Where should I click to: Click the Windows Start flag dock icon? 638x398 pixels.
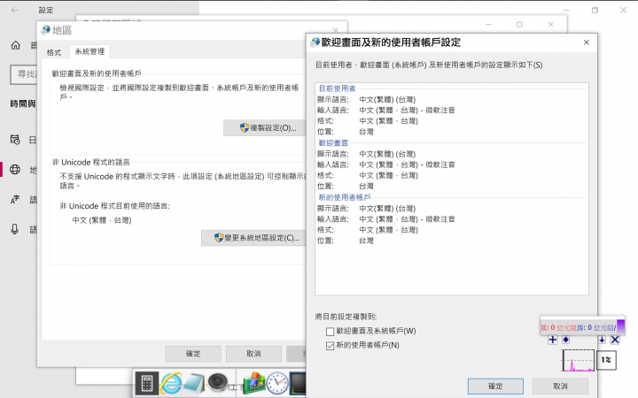click(254, 383)
